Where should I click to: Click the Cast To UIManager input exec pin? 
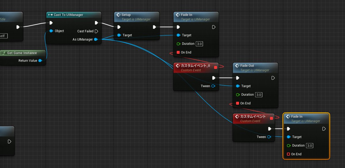[51, 23]
